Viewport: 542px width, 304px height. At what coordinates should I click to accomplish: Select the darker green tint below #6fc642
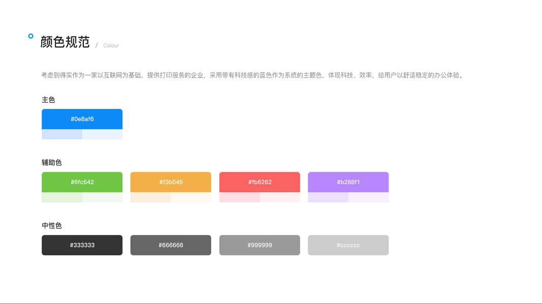point(62,197)
